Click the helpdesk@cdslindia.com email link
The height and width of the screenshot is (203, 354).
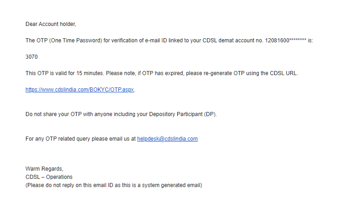tap(167, 139)
